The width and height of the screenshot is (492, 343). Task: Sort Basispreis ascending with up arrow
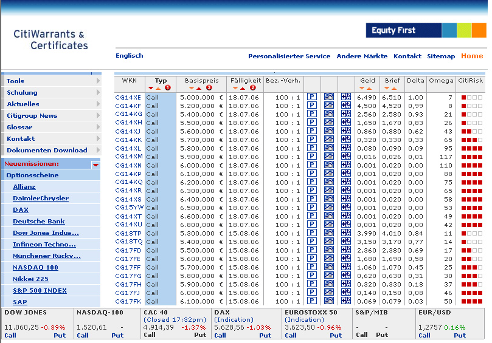(x=198, y=88)
